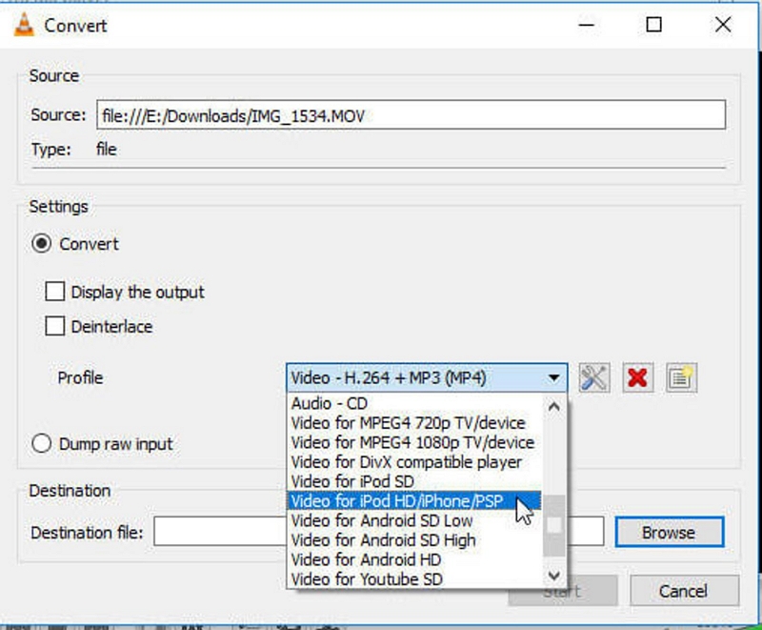Click the Cancel button

point(684,591)
